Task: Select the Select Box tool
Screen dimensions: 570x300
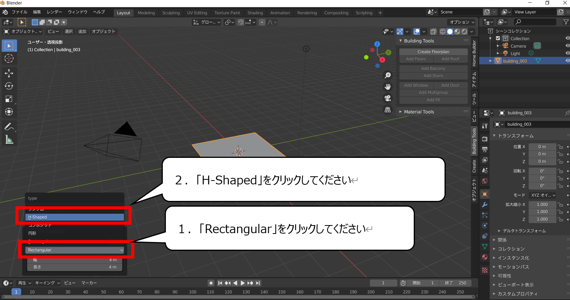Action: pos(9,46)
